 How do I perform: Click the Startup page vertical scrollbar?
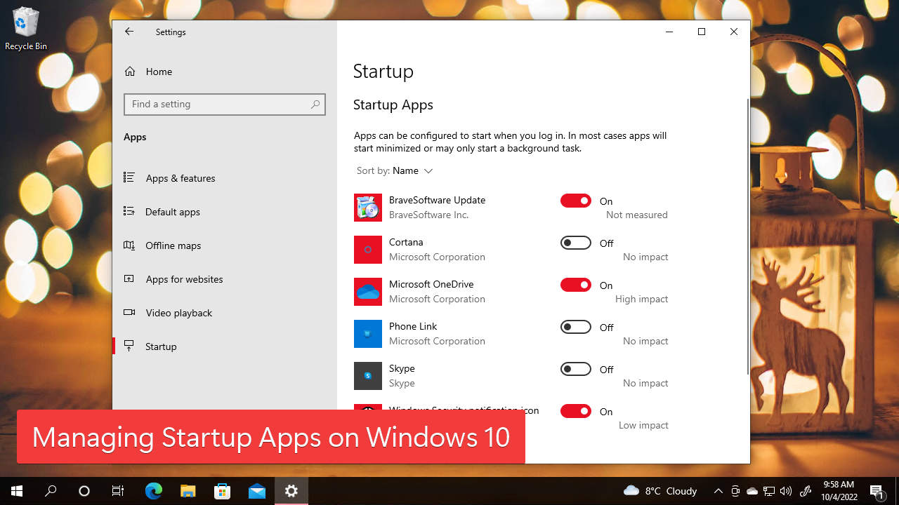(x=747, y=236)
